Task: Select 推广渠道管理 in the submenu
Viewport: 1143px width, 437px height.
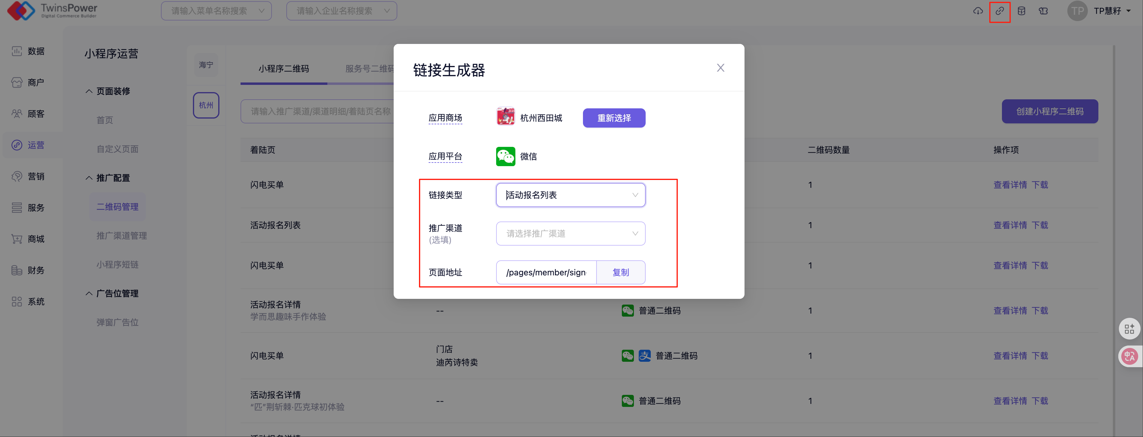Action: pyautogui.click(x=121, y=236)
